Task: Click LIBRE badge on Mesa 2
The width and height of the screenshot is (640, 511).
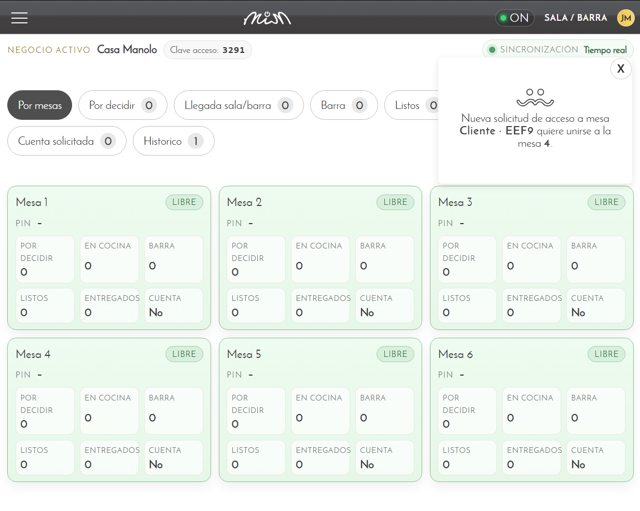Action: pyautogui.click(x=395, y=202)
